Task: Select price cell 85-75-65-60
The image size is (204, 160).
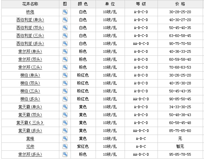Action: click(180, 131)
